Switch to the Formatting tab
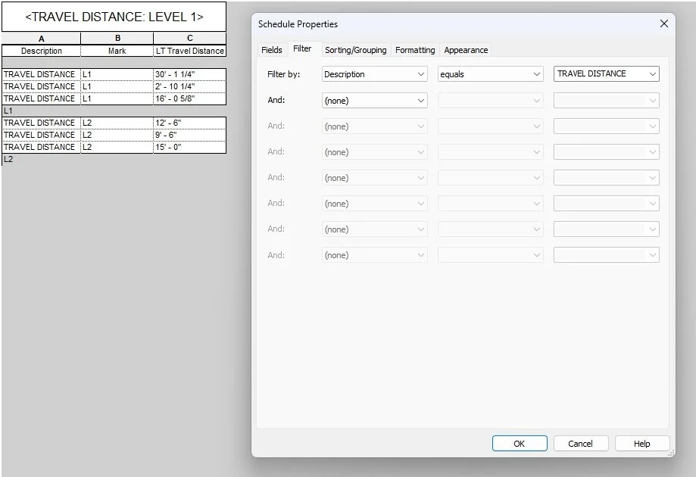 click(415, 50)
